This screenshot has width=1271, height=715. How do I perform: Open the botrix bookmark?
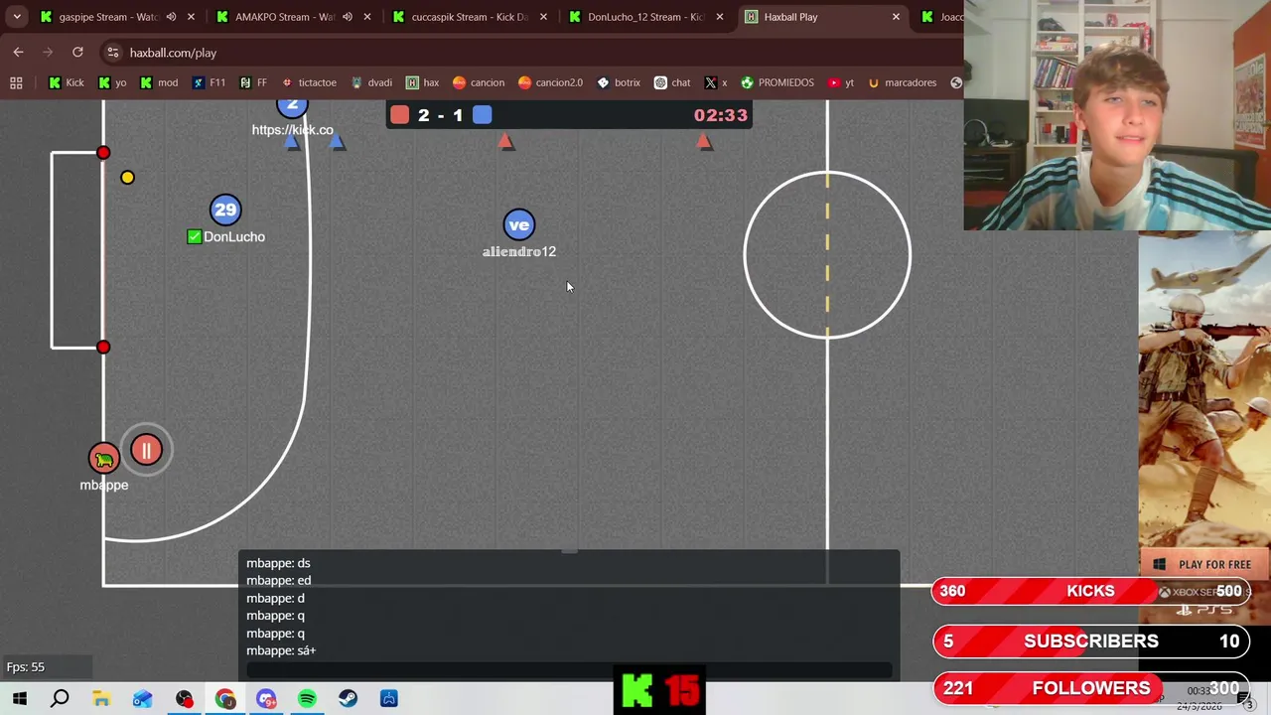618,82
